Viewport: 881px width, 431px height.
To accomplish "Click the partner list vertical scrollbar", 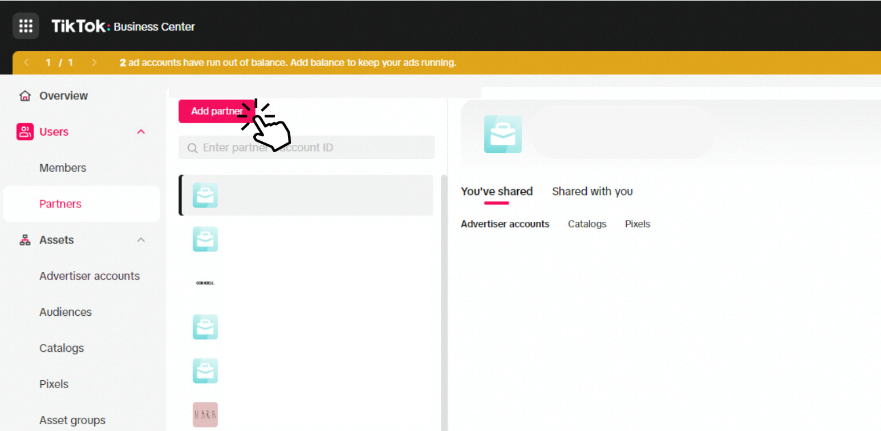I will pyautogui.click(x=444, y=302).
